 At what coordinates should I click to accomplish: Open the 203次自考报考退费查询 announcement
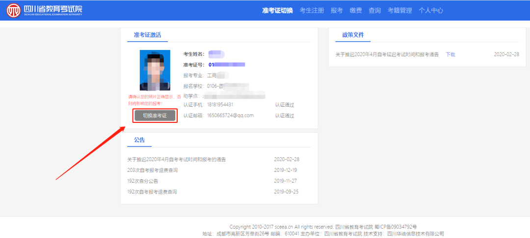(x=152, y=170)
